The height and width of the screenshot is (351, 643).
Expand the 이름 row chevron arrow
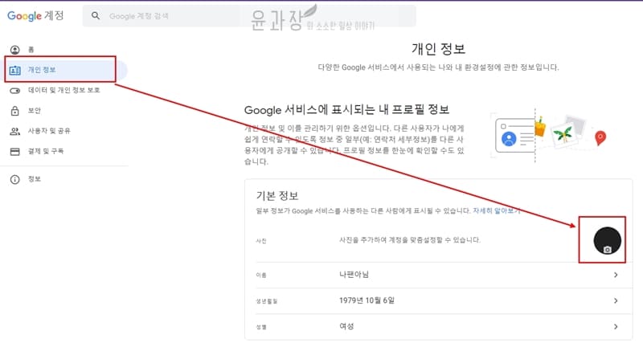click(616, 275)
